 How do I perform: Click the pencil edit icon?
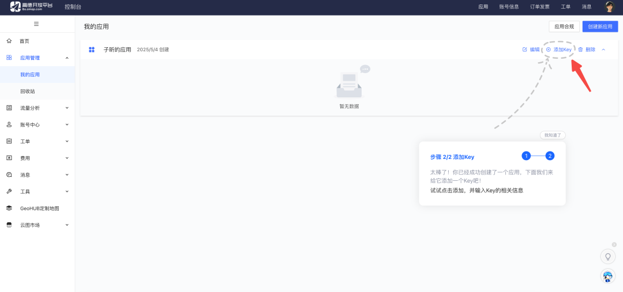[x=524, y=50]
